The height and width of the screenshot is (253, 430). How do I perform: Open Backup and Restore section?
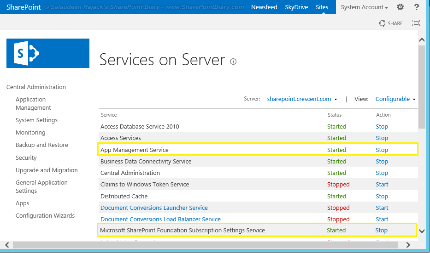41,145
